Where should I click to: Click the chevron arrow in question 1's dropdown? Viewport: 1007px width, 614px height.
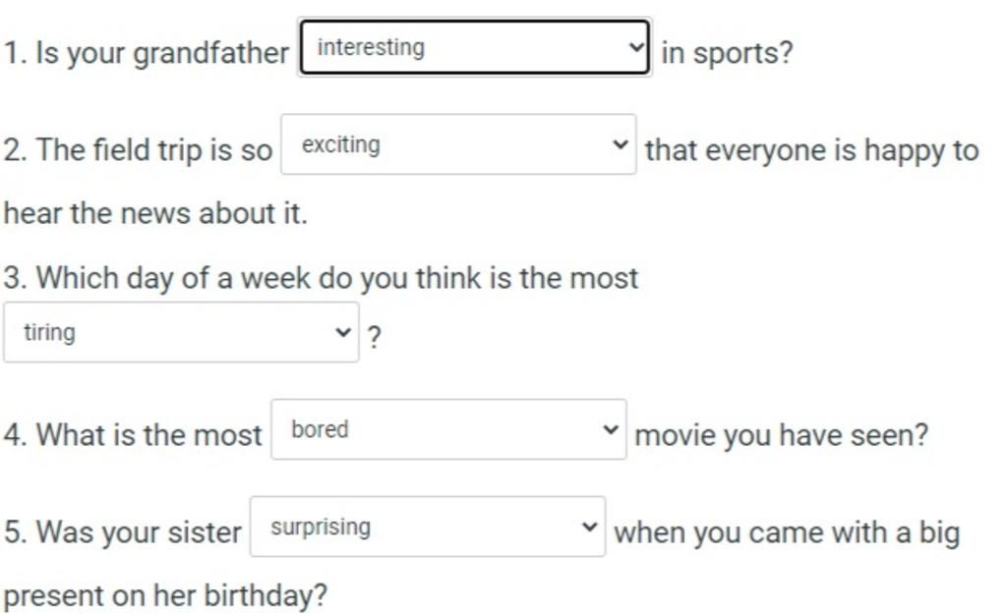pos(636,47)
